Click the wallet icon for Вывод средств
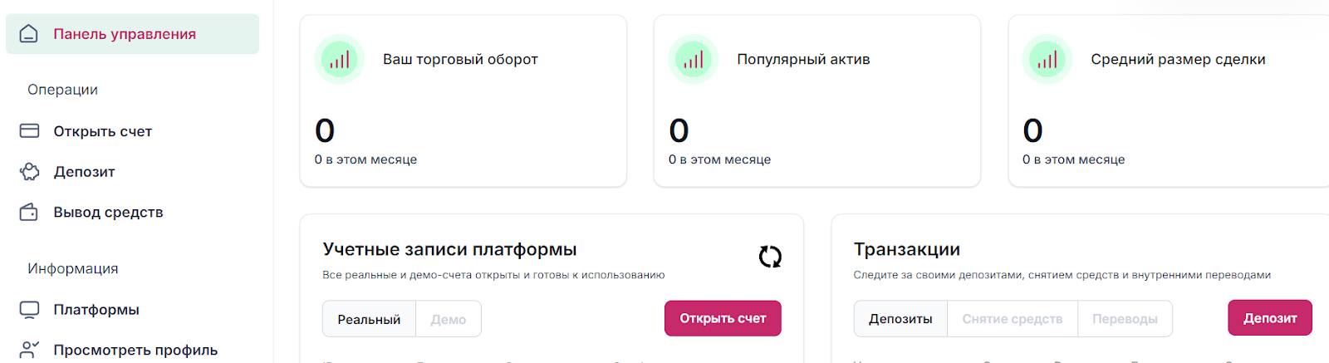 29,213
